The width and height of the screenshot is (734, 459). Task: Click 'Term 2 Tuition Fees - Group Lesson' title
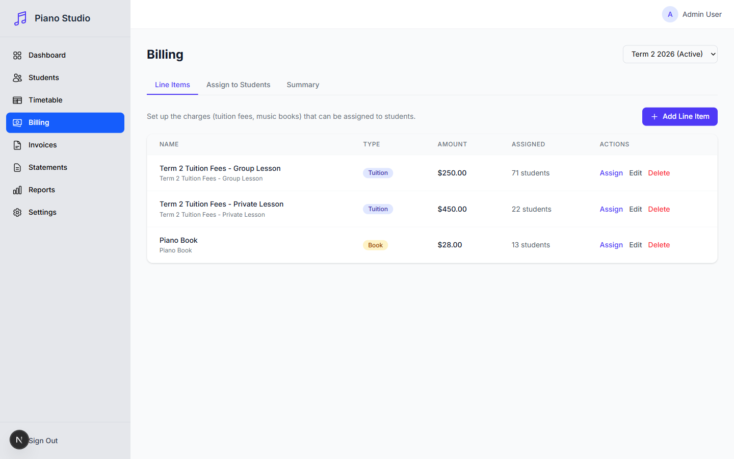tap(220, 168)
